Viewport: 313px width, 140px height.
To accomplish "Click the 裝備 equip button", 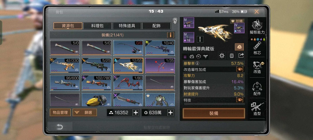I will click(214, 113).
